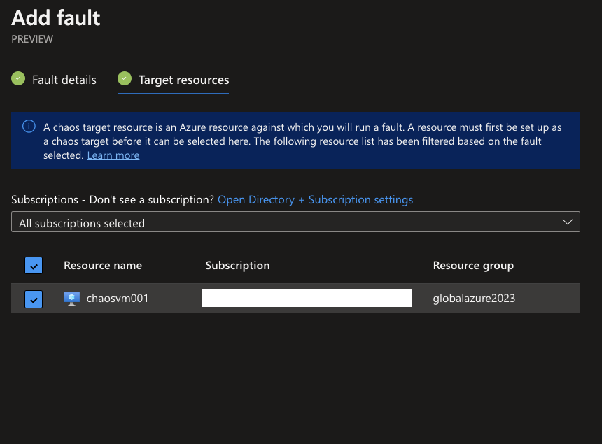Sort by Resource name column header
This screenshot has width=602, height=444.
103,265
